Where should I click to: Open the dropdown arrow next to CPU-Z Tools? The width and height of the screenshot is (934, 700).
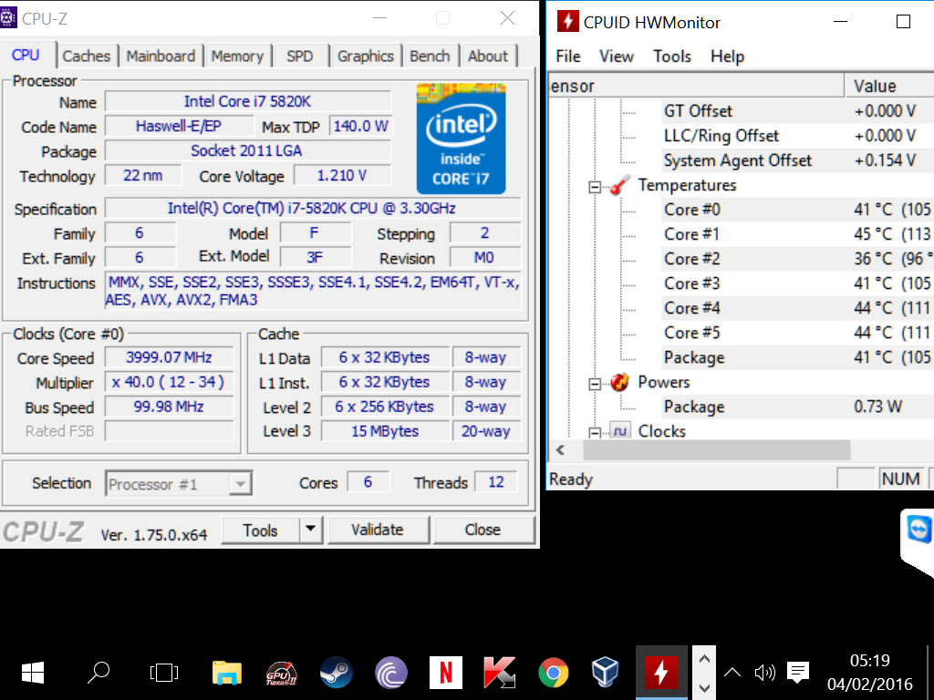[x=310, y=530]
